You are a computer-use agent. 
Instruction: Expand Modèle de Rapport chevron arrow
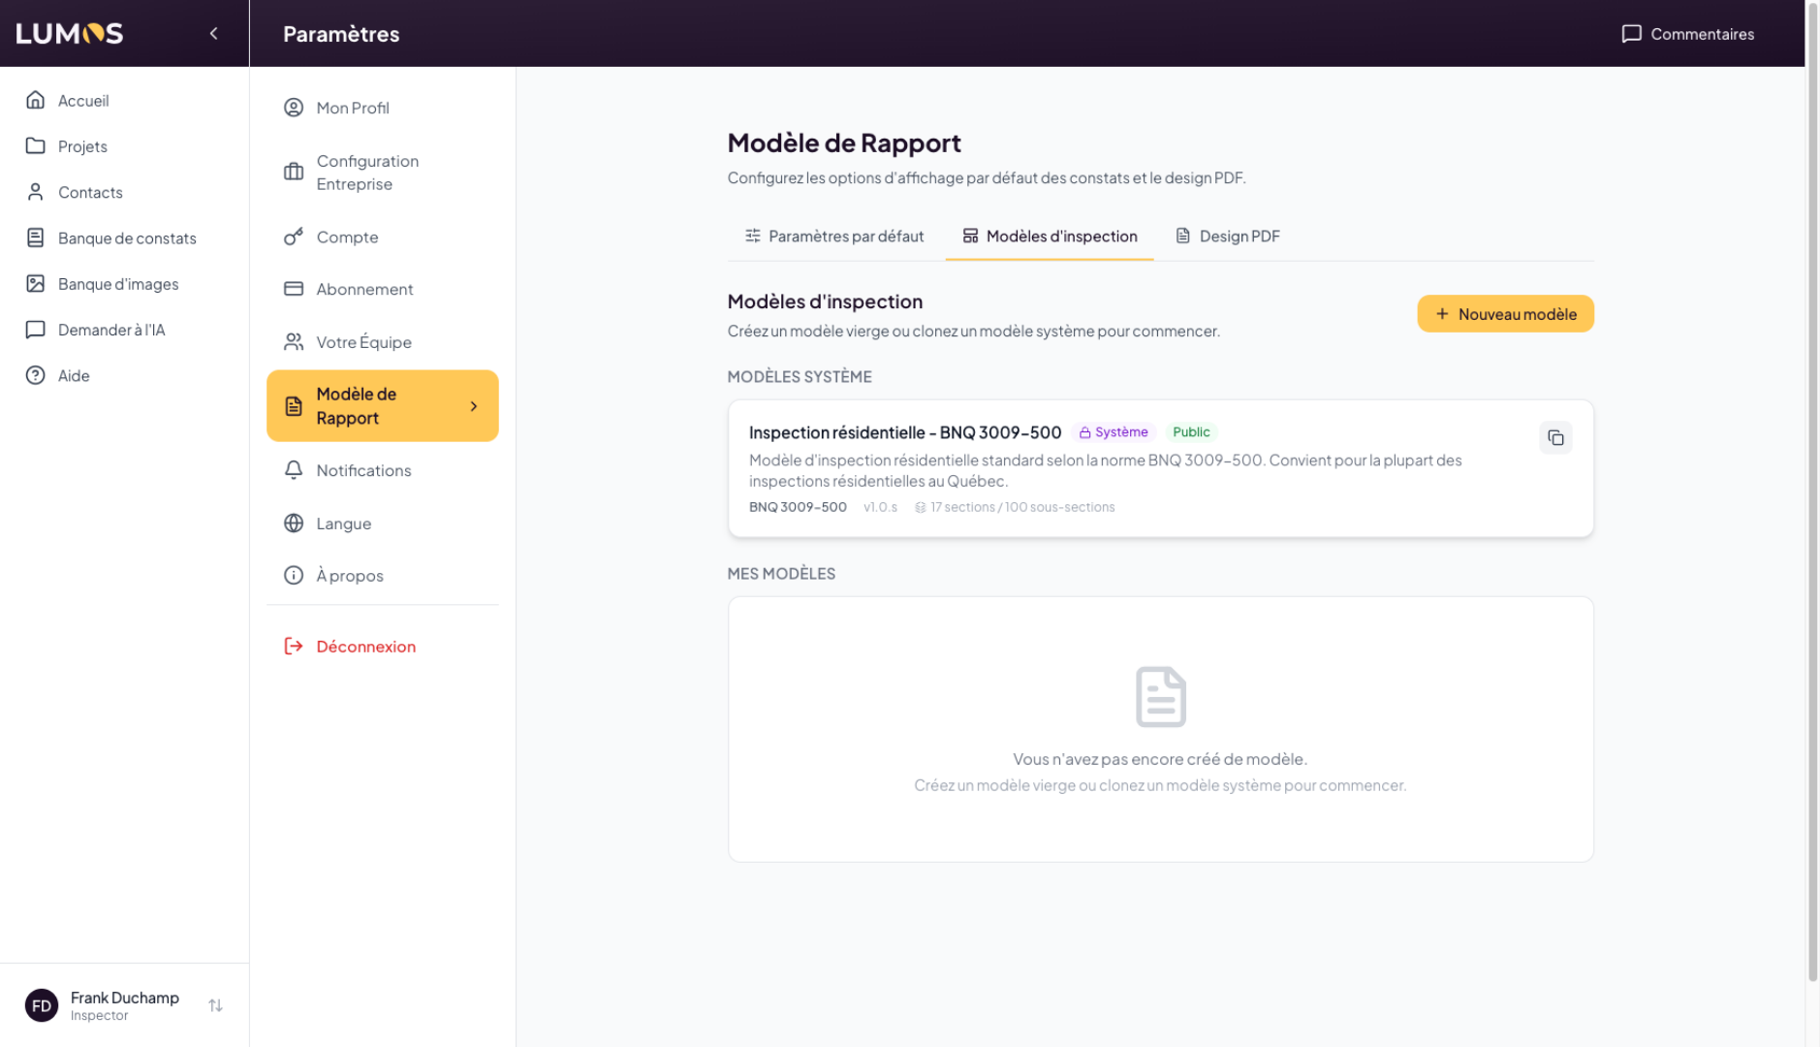pos(474,406)
